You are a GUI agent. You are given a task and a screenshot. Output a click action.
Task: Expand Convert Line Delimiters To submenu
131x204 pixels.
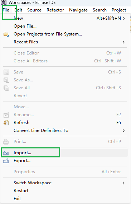[65, 131]
